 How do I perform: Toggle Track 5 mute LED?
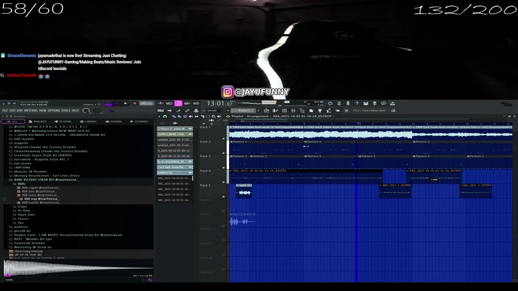(223, 196)
